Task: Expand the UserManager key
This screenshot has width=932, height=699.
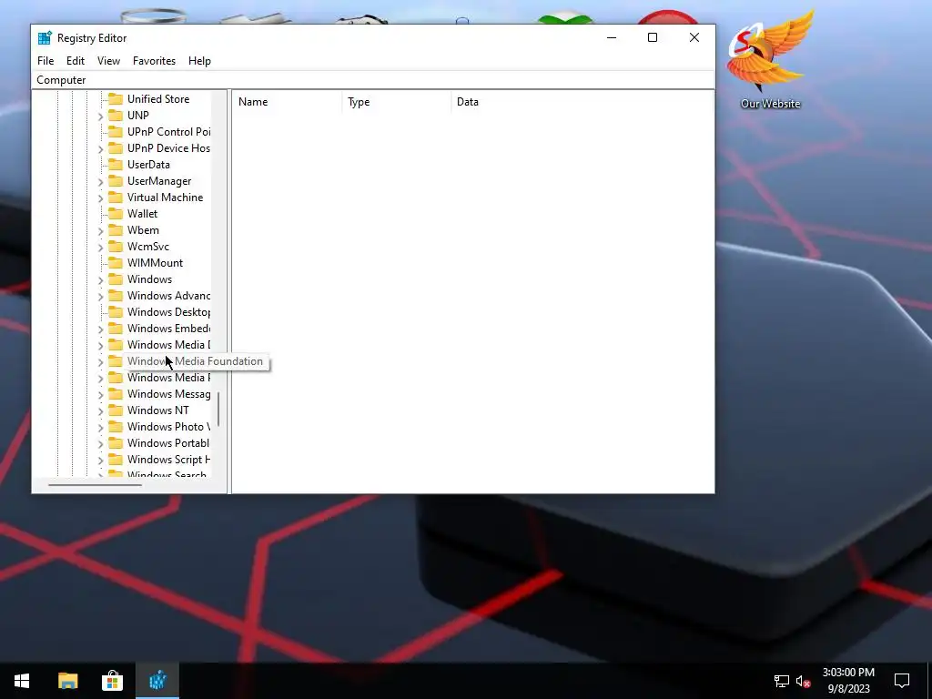Action: tap(100, 181)
